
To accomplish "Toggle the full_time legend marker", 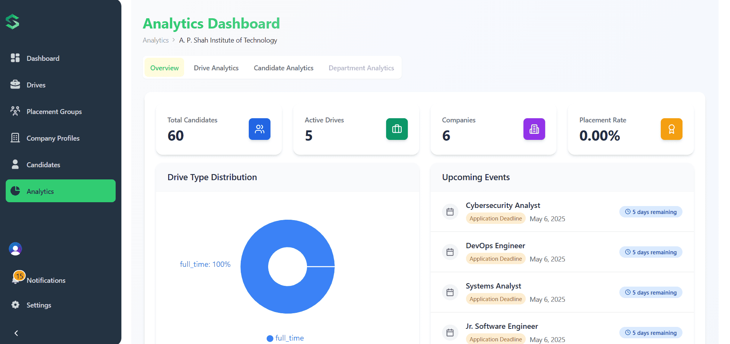I will pos(270,338).
